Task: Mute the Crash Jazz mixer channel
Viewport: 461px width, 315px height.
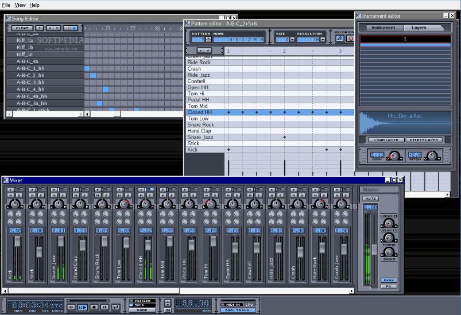Action: click(x=337, y=196)
